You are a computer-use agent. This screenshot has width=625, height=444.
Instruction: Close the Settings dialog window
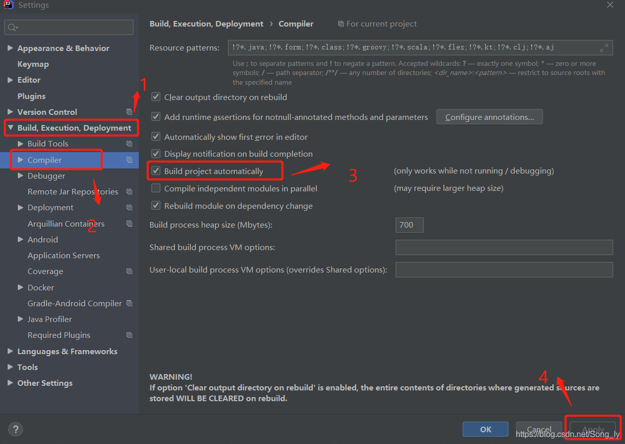[610, 4]
